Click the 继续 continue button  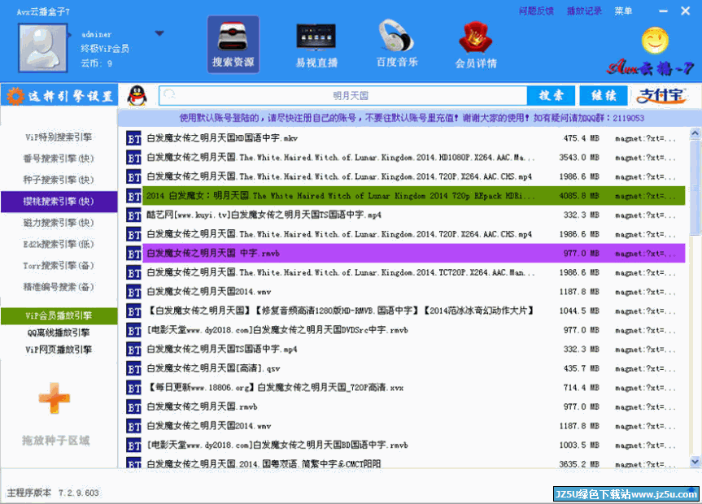604,96
